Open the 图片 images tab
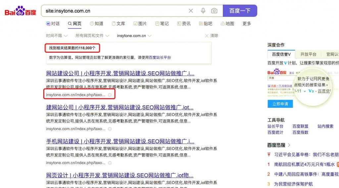 [x=140, y=24]
